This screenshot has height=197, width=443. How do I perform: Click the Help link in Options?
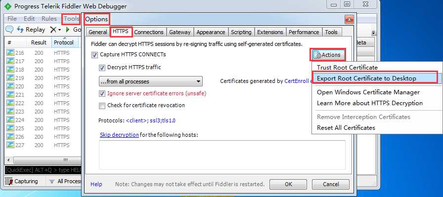pos(96,184)
